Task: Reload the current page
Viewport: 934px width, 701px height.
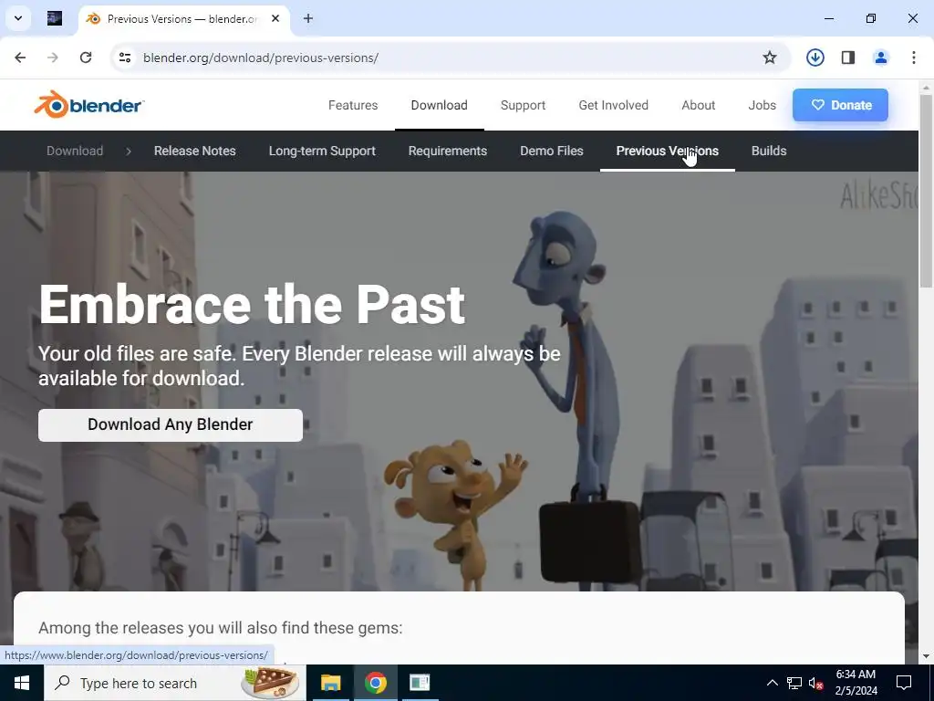Action: point(86,58)
